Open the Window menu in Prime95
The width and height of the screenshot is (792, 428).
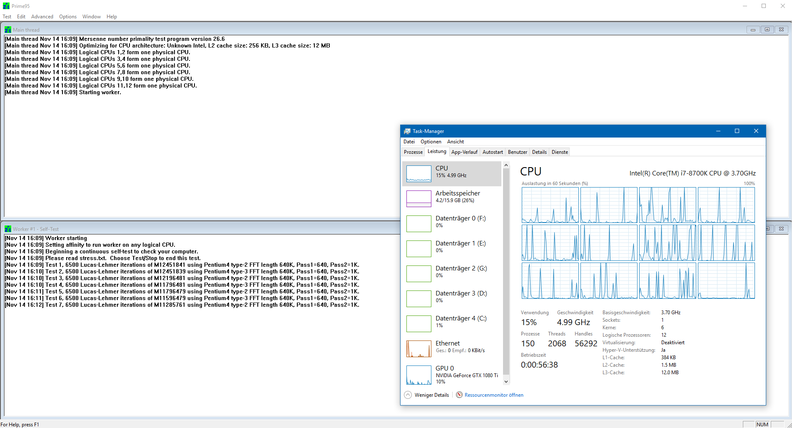pos(92,17)
